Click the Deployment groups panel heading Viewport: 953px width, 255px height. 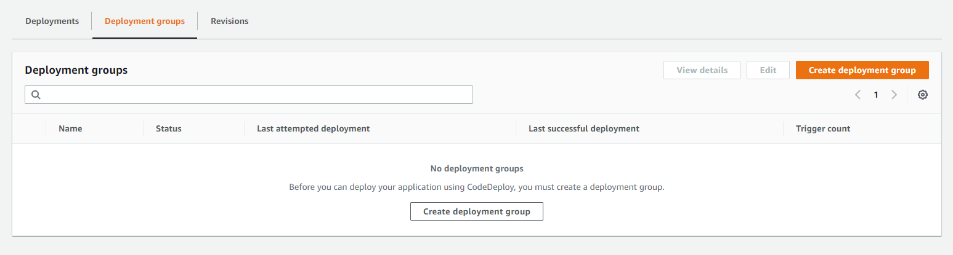tap(76, 70)
